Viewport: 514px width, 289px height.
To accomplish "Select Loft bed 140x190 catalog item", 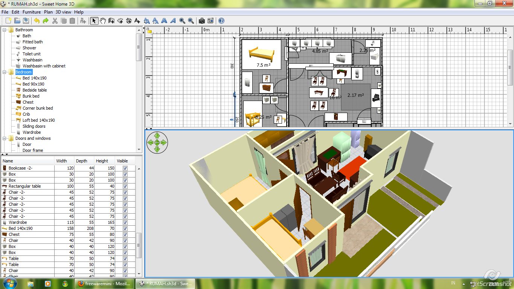I will [38, 120].
